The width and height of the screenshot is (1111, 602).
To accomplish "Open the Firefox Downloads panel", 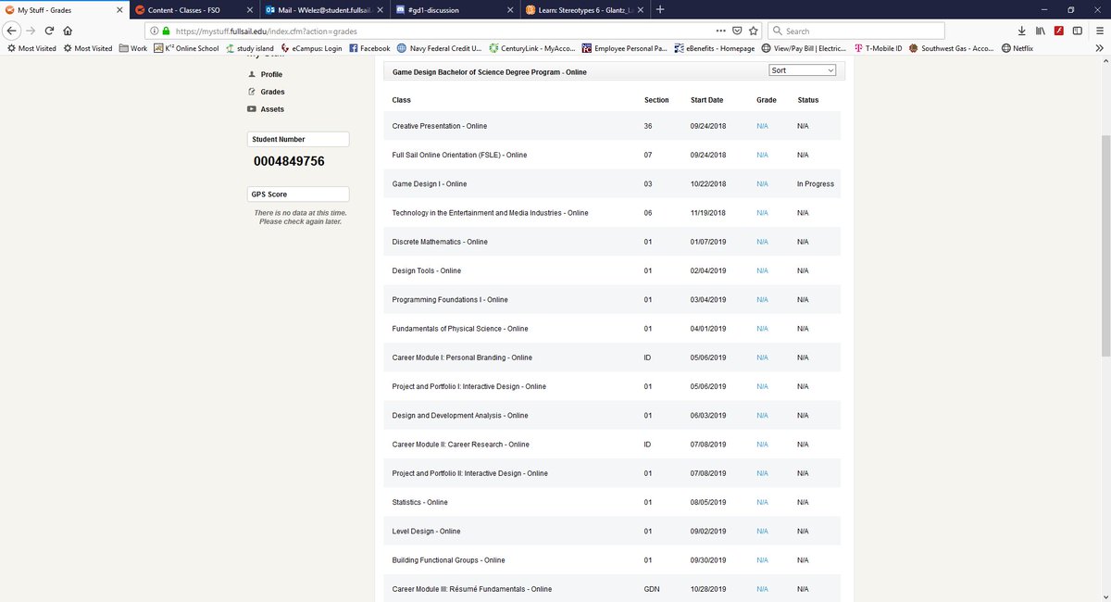I will point(1022,31).
